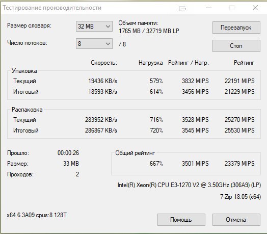Click the 33 MB size value
The image size is (267, 234).
[71, 164]
